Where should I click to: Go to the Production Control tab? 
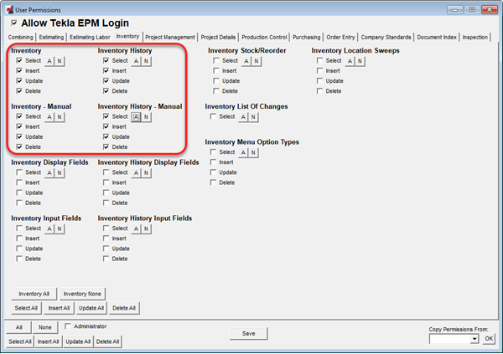[x=264, y=37]
